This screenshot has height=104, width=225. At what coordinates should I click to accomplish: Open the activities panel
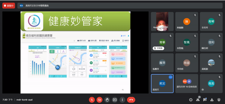tap(212, 100)
